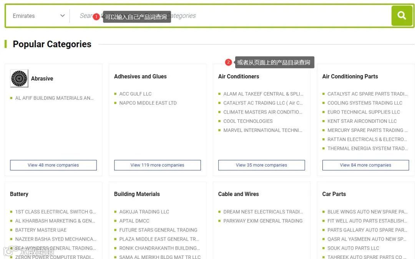Open the Battery category heading
This screenshot has width=415, height=259.
[x=19, y=194]
